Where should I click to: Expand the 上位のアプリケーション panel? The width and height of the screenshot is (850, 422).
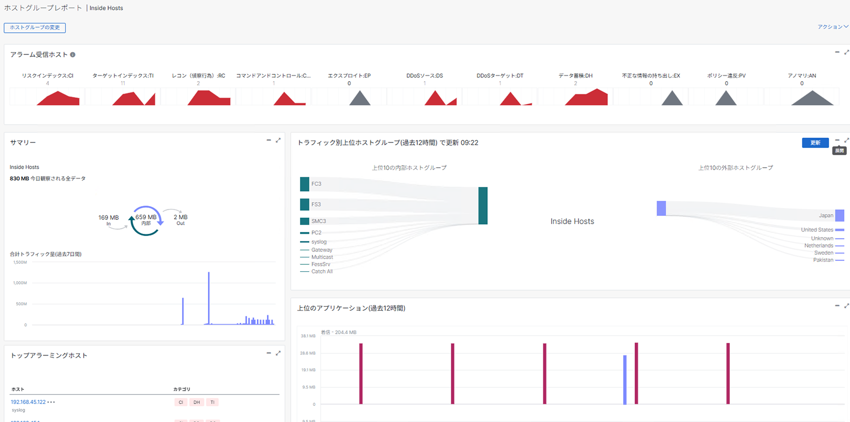(847, 306)
